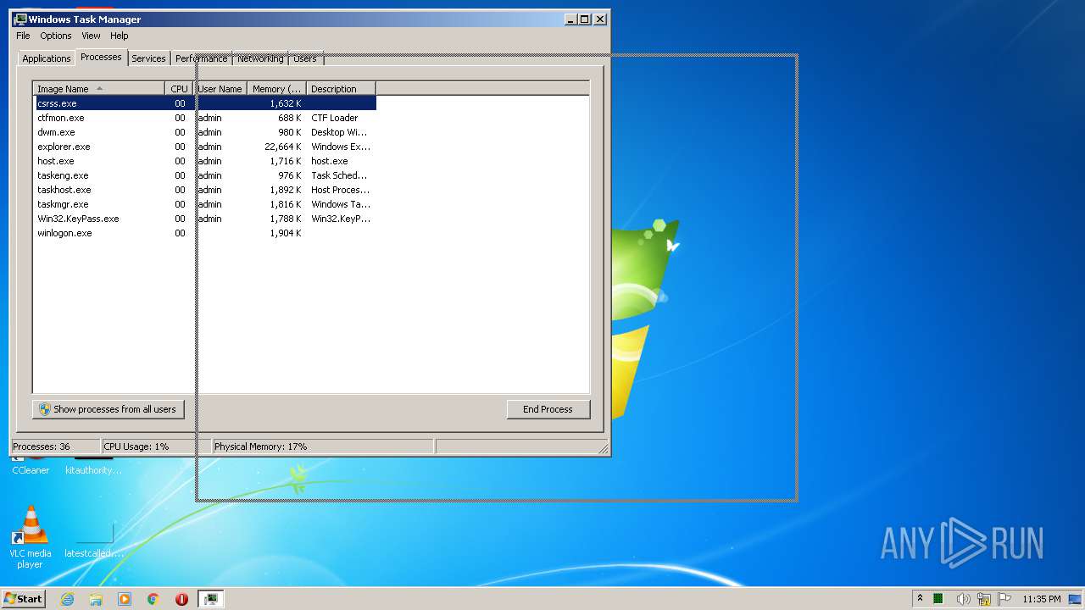Screen dimensions: 1085x610
Task: Launch Google Chrome from taskbar
Action: 153,599
